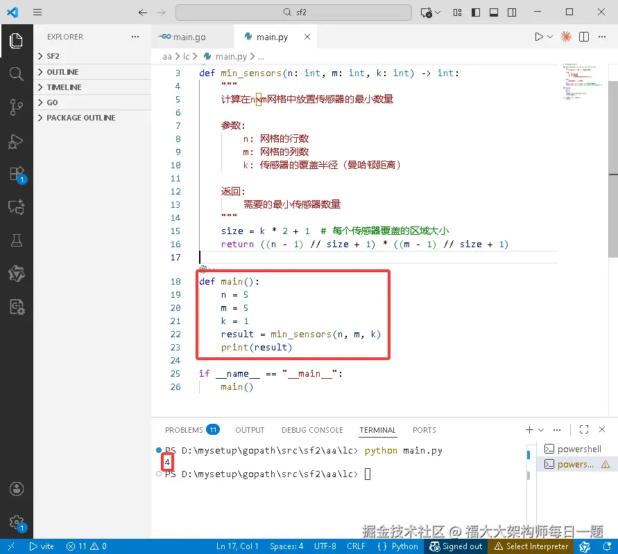Open the PROBLEMS panel tab
The height and width of the screenshot is (554, 618).
click(x=192, y=429)
